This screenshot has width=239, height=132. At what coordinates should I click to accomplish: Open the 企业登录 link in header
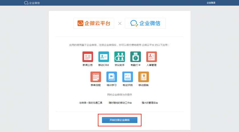click(211, 3)
